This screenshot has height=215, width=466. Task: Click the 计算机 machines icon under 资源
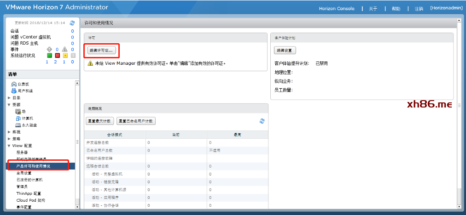point(18,118)
